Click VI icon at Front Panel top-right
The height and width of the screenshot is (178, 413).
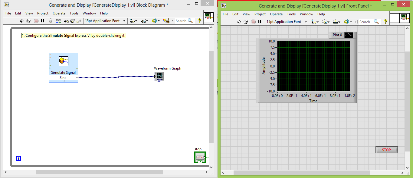[x=405, y=18]
